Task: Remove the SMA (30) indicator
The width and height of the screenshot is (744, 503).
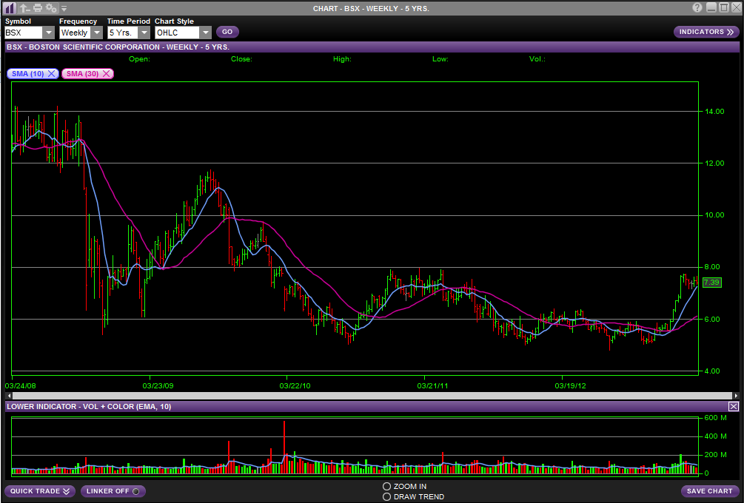Action: 106,73
